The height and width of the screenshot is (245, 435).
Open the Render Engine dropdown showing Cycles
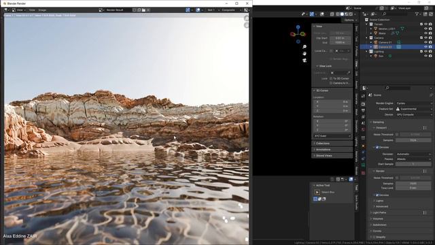coord(414,103)
